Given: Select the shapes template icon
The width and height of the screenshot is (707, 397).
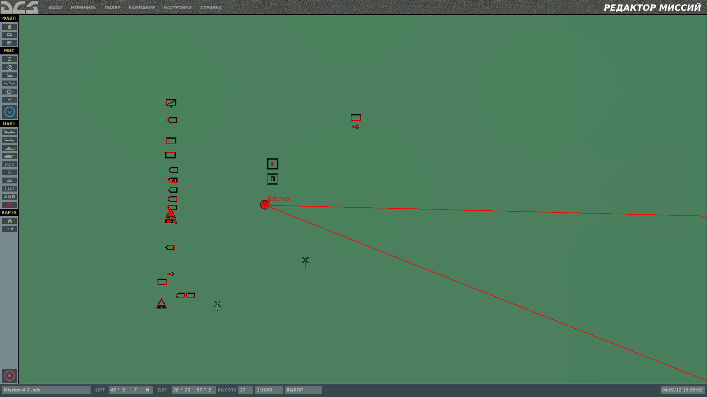Looking at the screenshot, I should pyautogui.click(x=10, y=197).
